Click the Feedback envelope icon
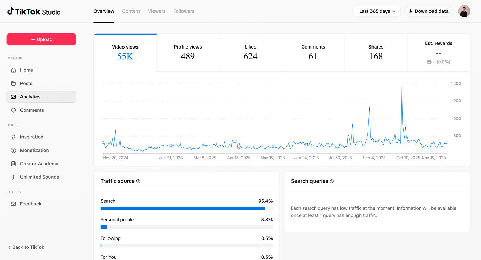The height and width of the screenshot is (260, 481). point(13,204)
